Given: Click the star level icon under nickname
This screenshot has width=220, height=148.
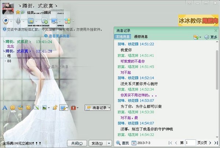Looking at the screenshot, I should tap(18, 12).
